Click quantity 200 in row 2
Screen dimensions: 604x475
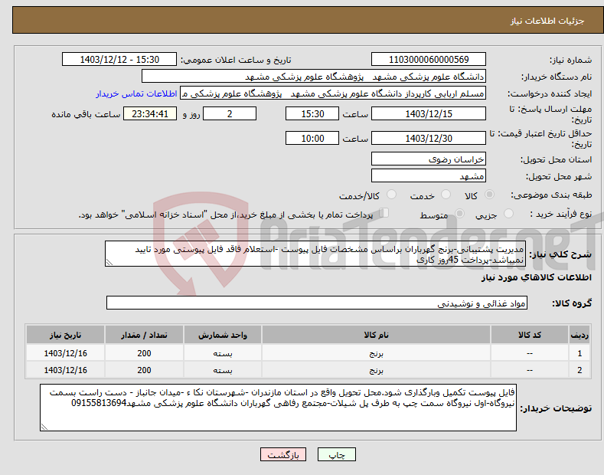[144, 370]
